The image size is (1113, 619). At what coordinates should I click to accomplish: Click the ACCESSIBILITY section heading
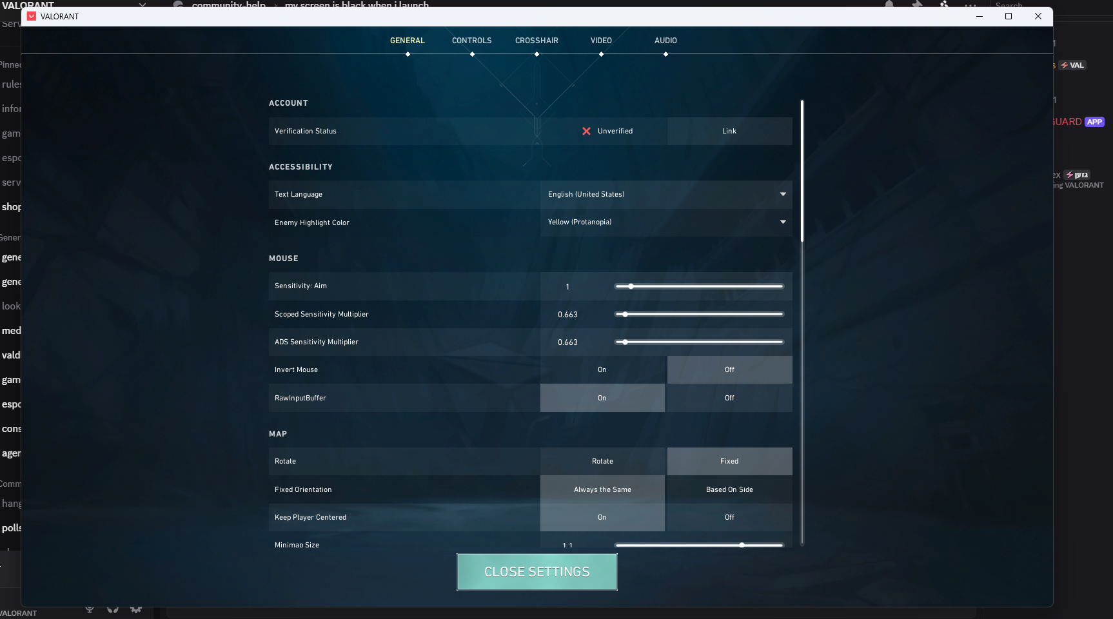(x=300, y=167)
